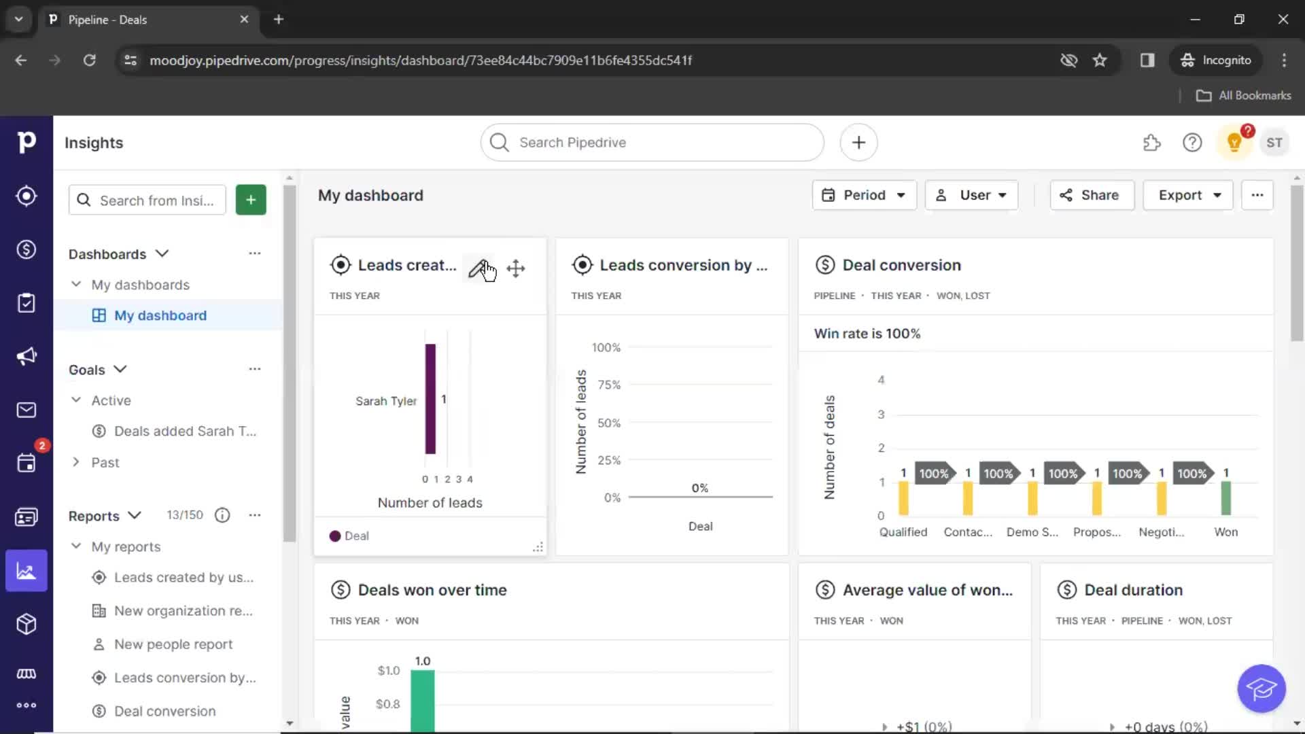Scroll the left sidebar panel down
The height and width of the screenshot is (734, 1305).
click(289, 723)
